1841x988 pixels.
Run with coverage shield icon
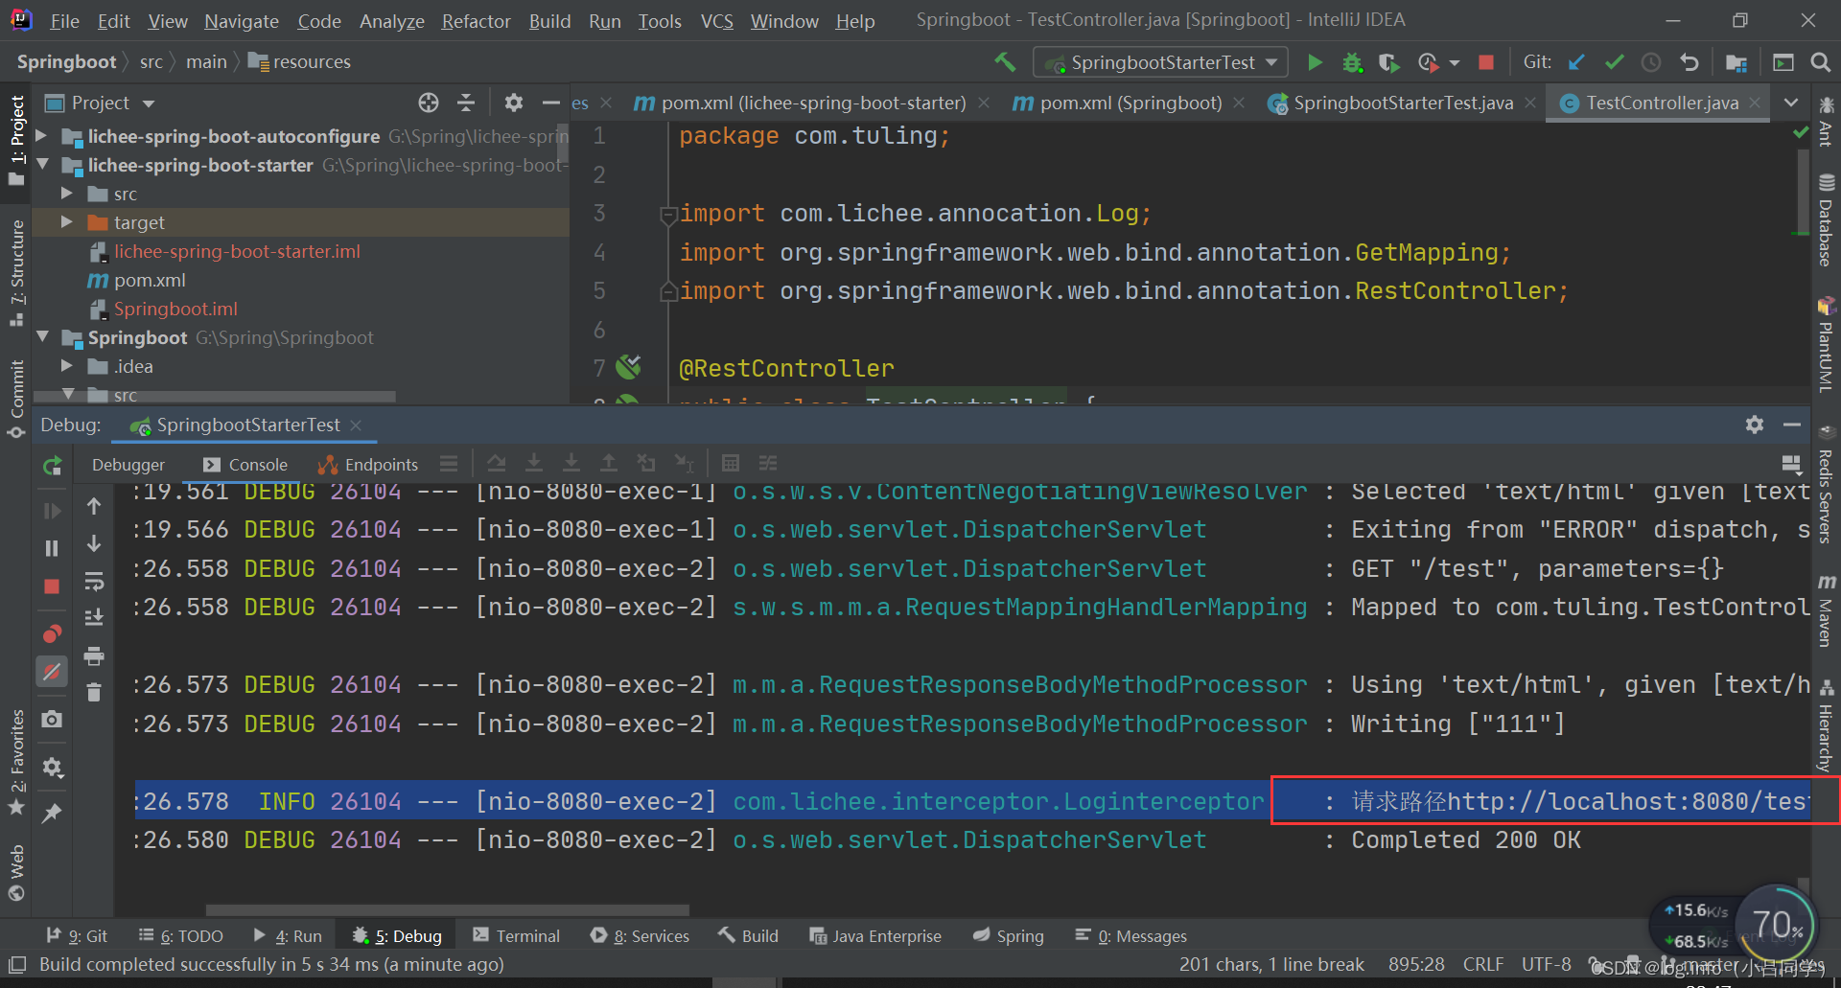[1388, 62]
